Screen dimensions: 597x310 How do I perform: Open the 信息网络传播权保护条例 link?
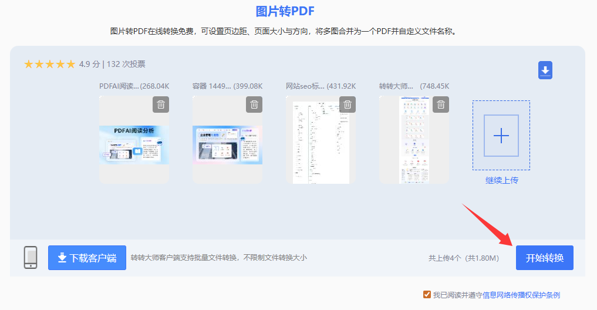pyautogui.click(x=521, y=295)
